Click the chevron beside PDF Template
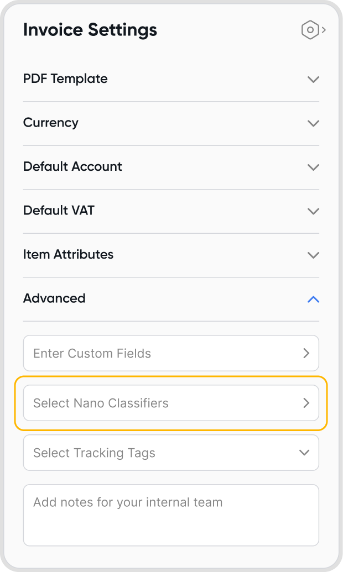This screenshot has width=343, height=572. click(x=313, y=79)
